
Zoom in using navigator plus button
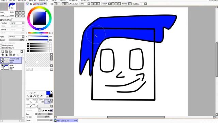click(x=20, y=13)
